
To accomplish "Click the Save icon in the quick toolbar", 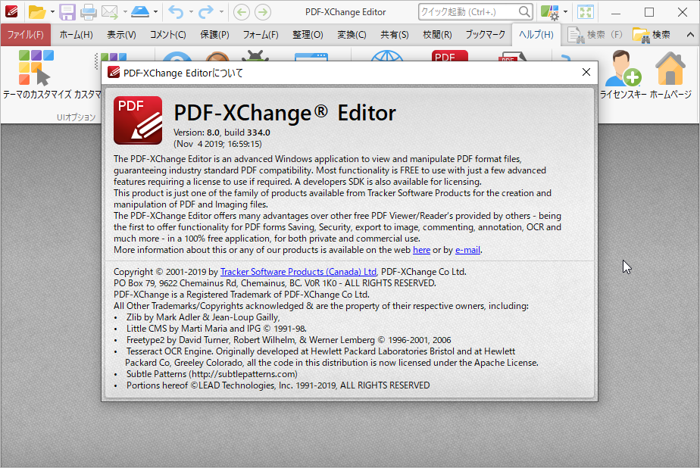I will (68, 12).
